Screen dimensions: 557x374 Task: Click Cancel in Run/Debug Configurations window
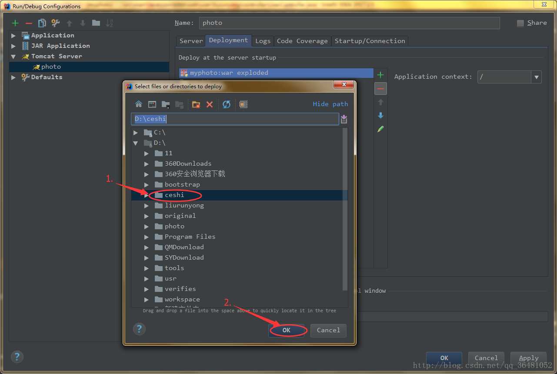point(486,358)
